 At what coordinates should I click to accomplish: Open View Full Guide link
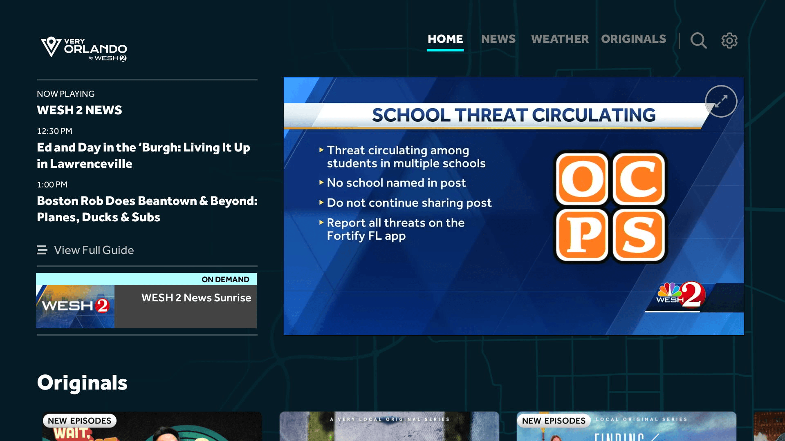(x=94, y=250)
